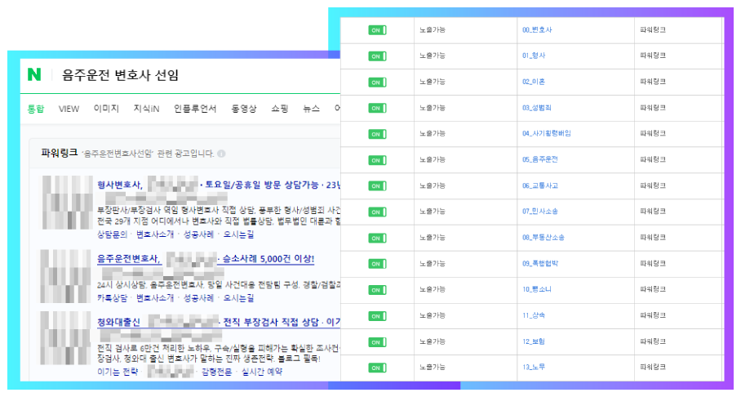Open the 인플루언서 tab
This screenshot has width=741, height=397.
[195, 109]
